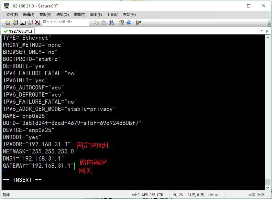The image size is (272, 199).
Task: Click the Copy toolbar icon
Action: point(96,23)
